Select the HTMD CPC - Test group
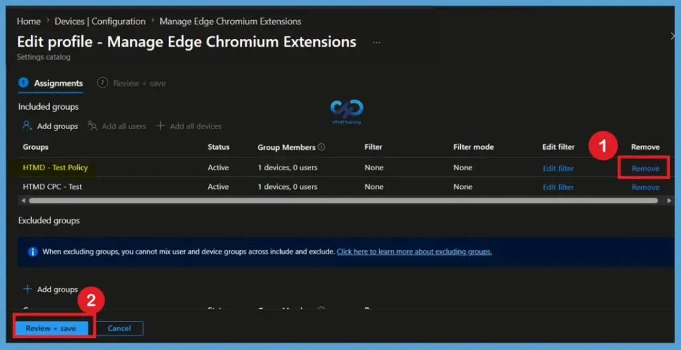The width and height of the screenshot is (681, 350). (x=52, y=186)
